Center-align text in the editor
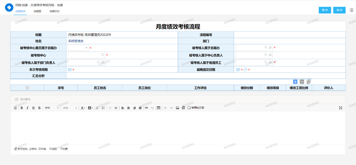This screenshot has height=165, width=356. [128, 108]
